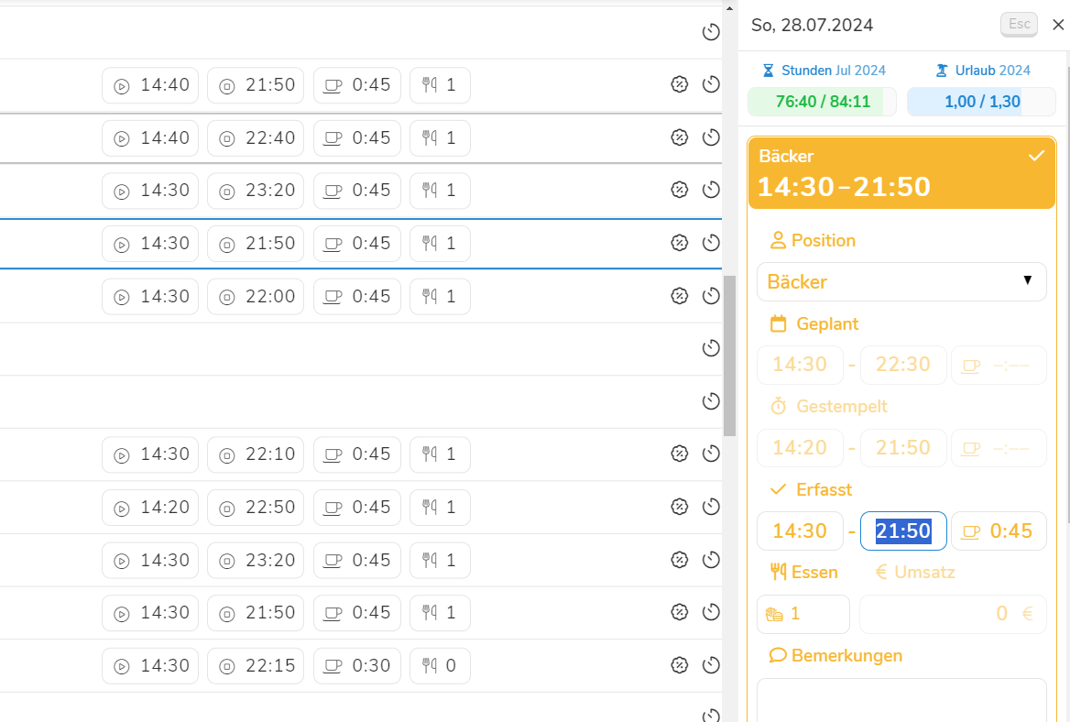
Task: Click the percent badge in the 22:15 row
Action: (680, 665)
